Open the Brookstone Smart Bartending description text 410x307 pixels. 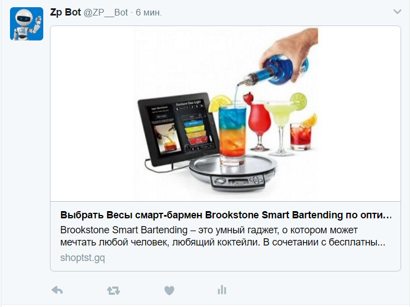(223, 236)
